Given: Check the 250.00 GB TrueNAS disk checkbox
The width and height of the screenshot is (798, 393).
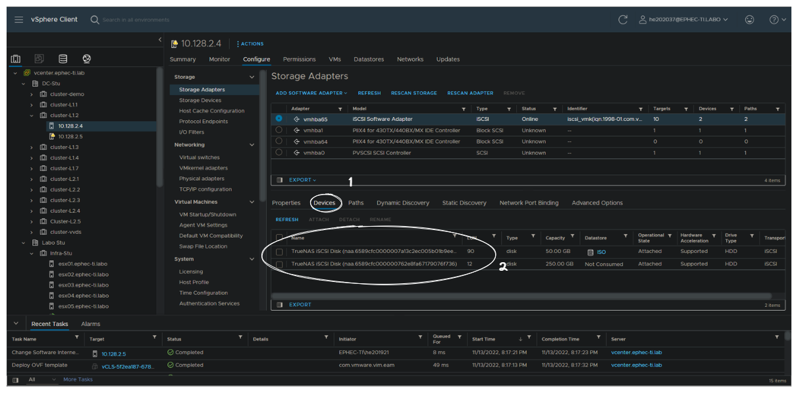Looking at the screenshot, I should (280, 264).
